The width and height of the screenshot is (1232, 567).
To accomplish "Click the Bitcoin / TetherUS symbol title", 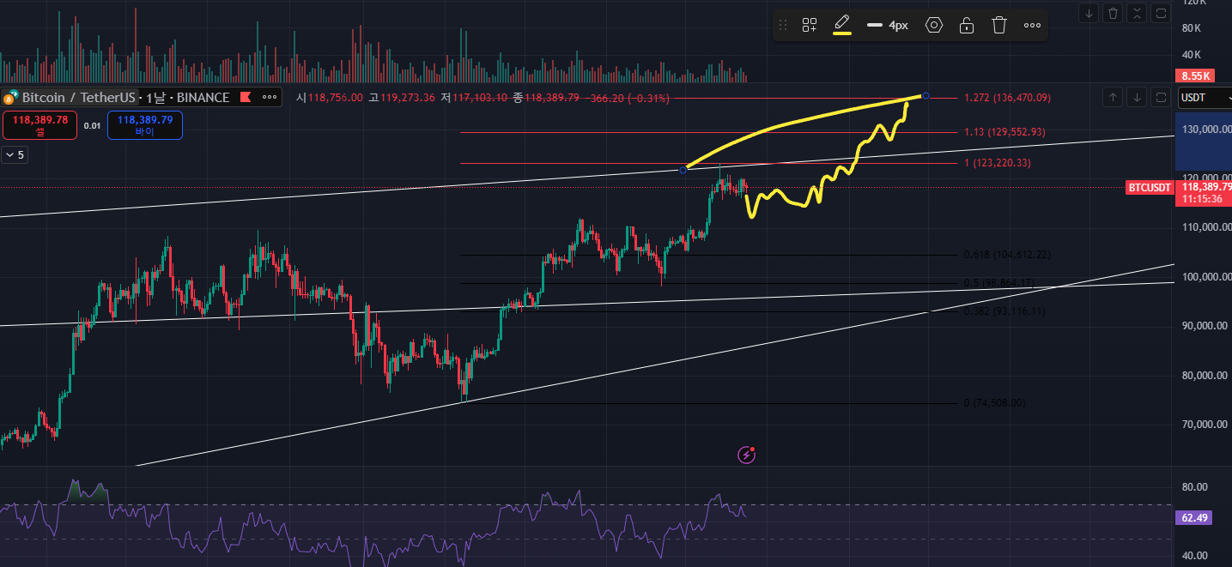I will [77, 97].
